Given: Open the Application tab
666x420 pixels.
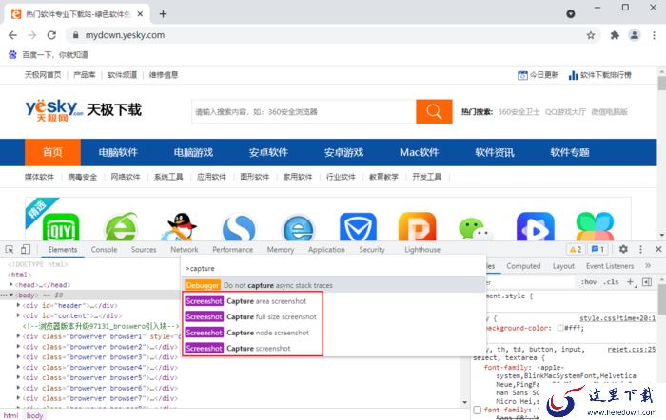Looking at the screenshot, I should 326,250.
